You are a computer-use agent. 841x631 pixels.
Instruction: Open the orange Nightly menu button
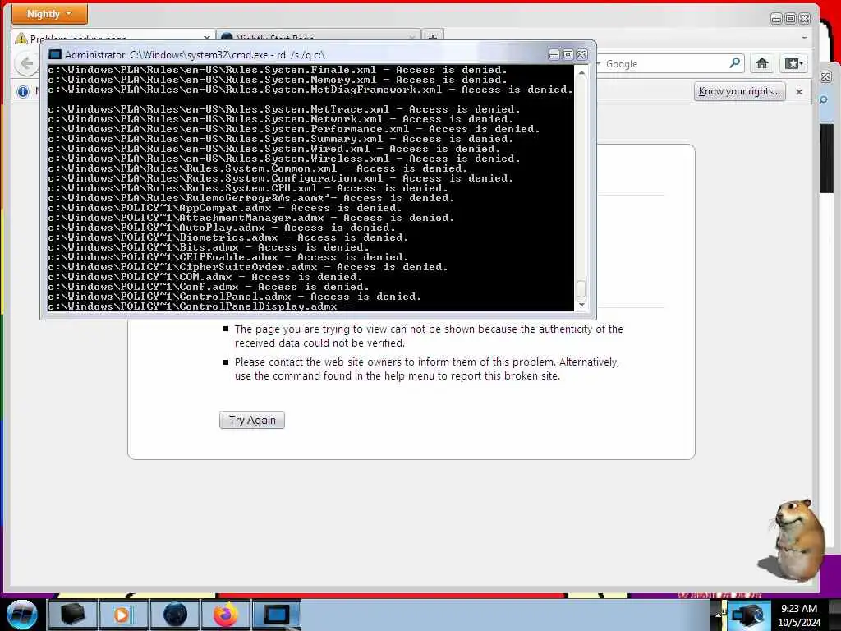[49, 14]
